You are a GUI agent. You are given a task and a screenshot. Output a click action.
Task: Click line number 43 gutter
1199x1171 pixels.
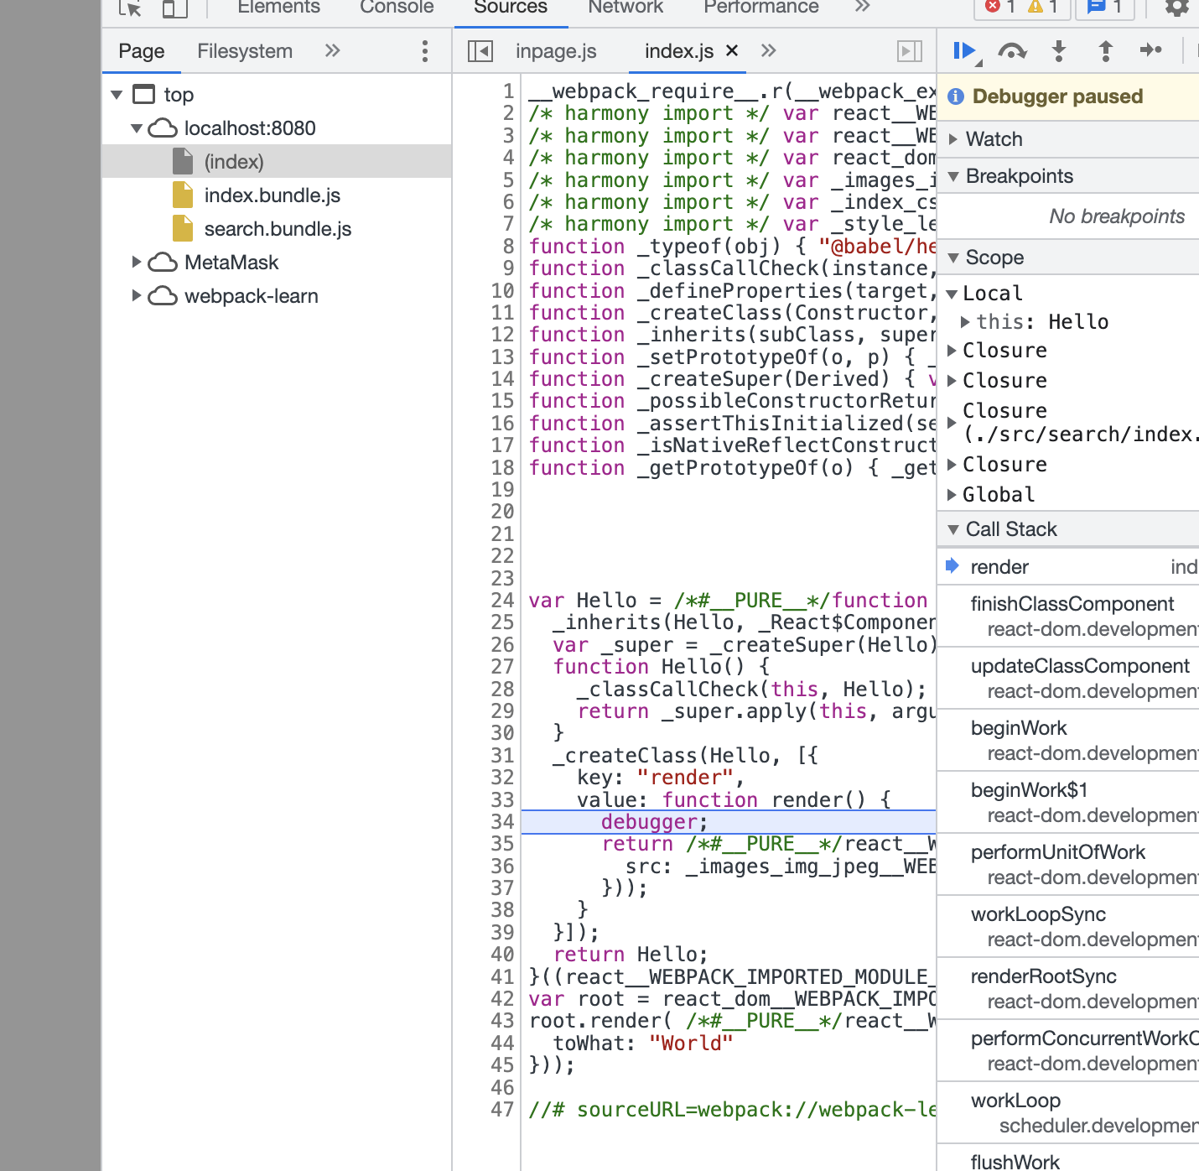click(x=502, y=1021)
